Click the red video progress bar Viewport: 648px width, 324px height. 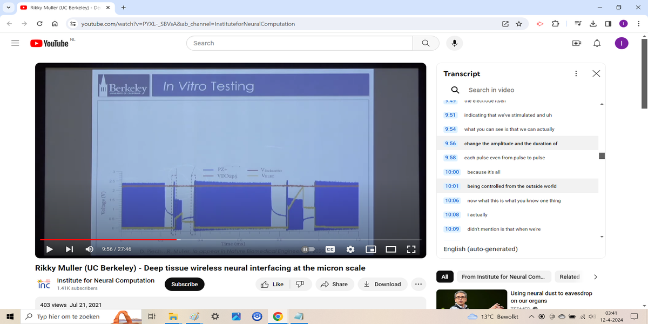[x=108, y=239]
